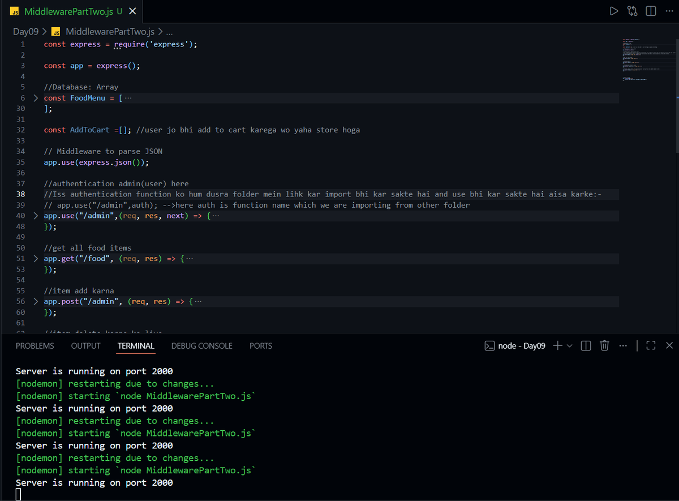Image resolution: width=679 pixels, height=501 pixels.
Task: Click '//item add karna' comment
Action: tap(79, 291)
